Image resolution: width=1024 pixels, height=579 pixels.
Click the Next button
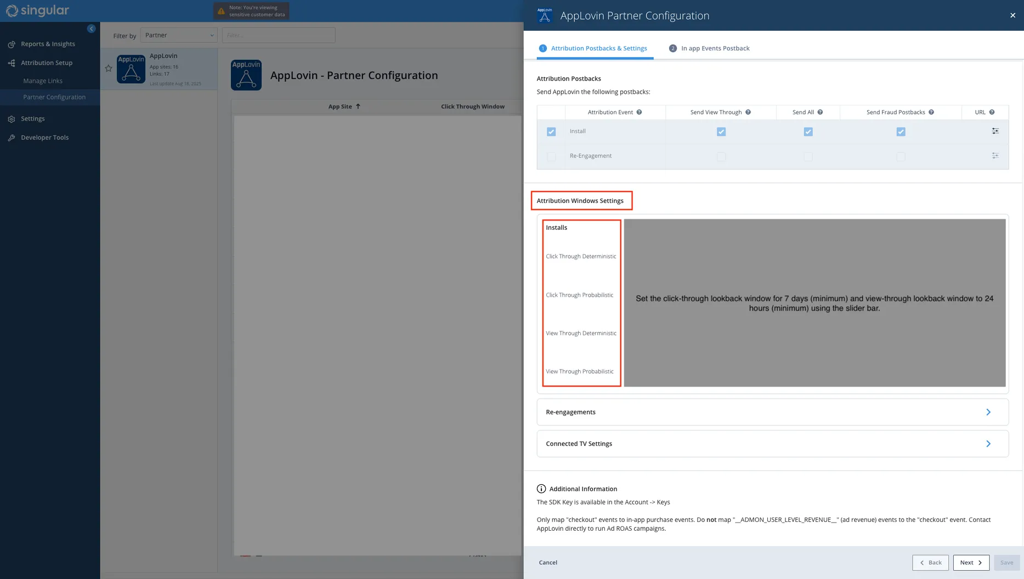point(971,563)
